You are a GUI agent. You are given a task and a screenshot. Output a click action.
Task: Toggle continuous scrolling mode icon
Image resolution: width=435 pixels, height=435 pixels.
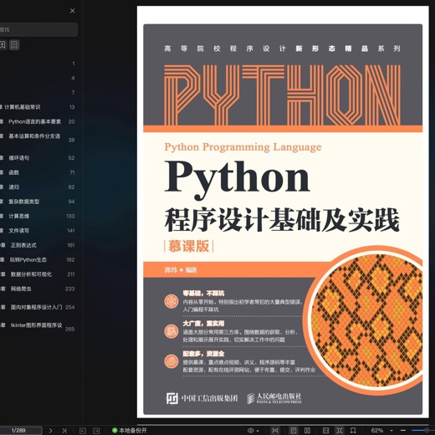pyautogui.click(x=275, y=431)
